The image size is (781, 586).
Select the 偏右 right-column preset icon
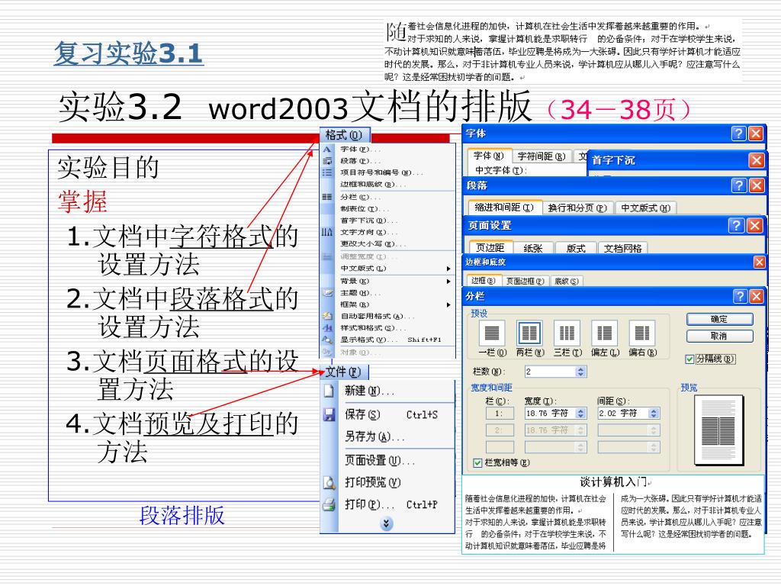coord(642,333)
